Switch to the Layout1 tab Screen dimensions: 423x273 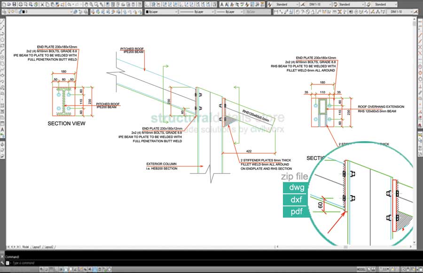click(36, 246)
